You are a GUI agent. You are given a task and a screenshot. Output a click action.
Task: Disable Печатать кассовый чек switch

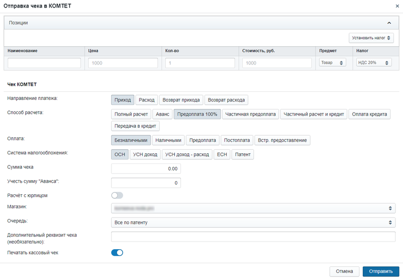pos(117,252)
